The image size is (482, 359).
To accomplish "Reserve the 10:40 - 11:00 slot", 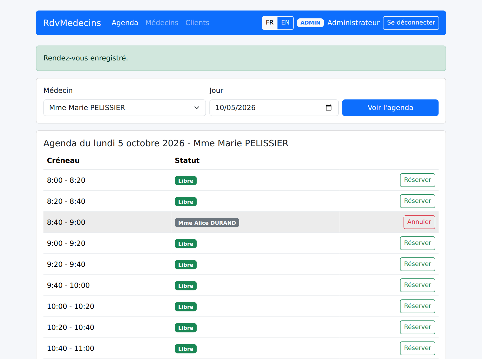I will pos(417,348).
